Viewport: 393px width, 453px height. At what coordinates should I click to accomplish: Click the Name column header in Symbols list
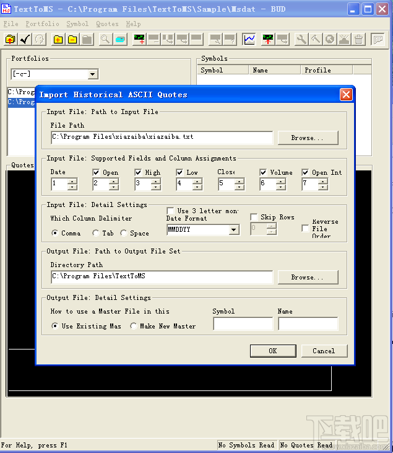pyautogui.click(x=275, y=70)
